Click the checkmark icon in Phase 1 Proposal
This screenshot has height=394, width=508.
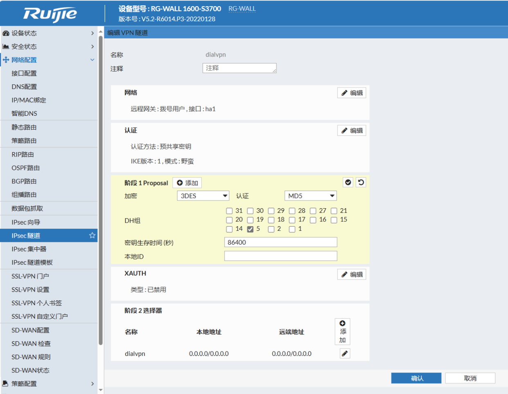(x=348, y=182)
